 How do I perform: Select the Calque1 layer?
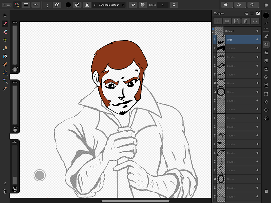[236, 31]
